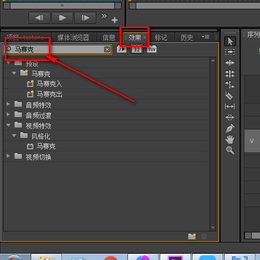Screen dimensions: 260x260
Task: Open Effects panel flyout menu
Action: [206, 37]
